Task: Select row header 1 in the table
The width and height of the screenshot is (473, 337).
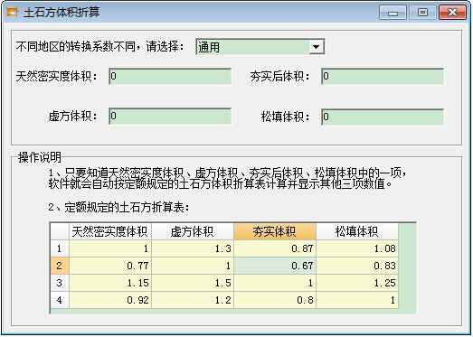Action: pos(60,248)
